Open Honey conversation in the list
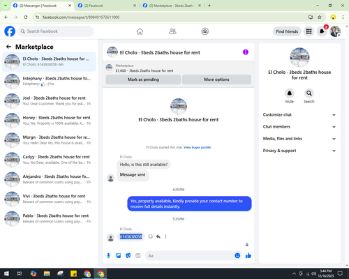The width and height of the screenshot is (349, 279). click(x=49, y=121)
